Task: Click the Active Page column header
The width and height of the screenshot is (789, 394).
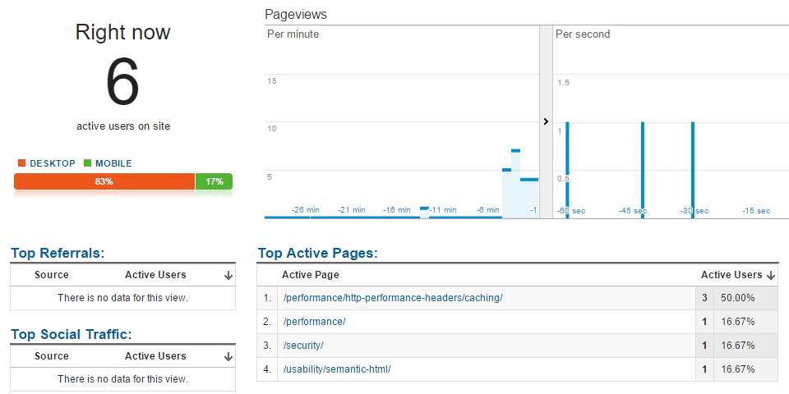Action: [310, 275]
